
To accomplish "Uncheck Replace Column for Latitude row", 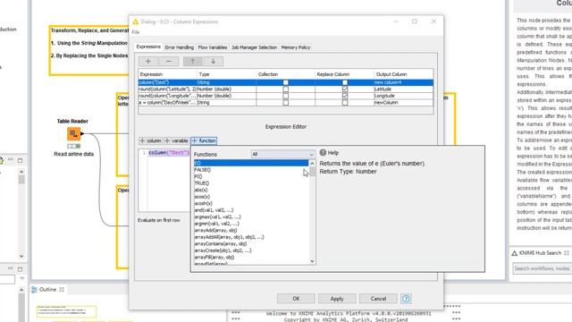I will [345, 89].
